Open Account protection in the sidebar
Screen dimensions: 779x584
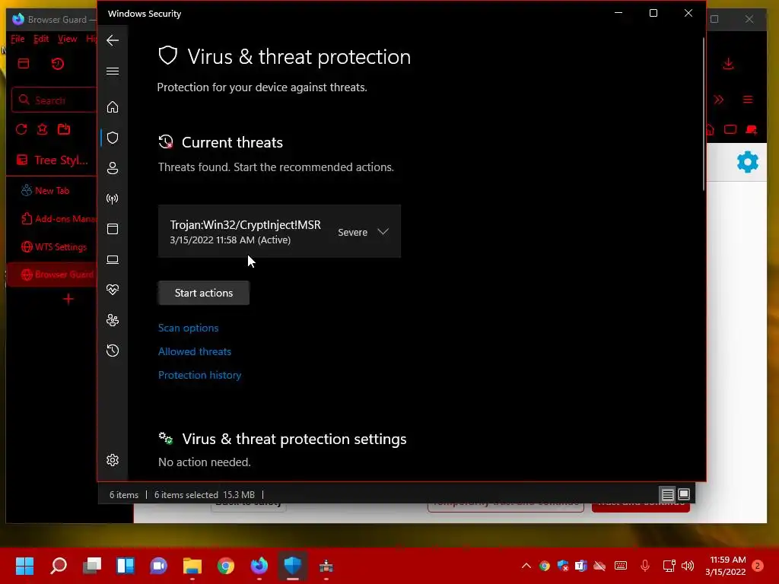[113, 168]
